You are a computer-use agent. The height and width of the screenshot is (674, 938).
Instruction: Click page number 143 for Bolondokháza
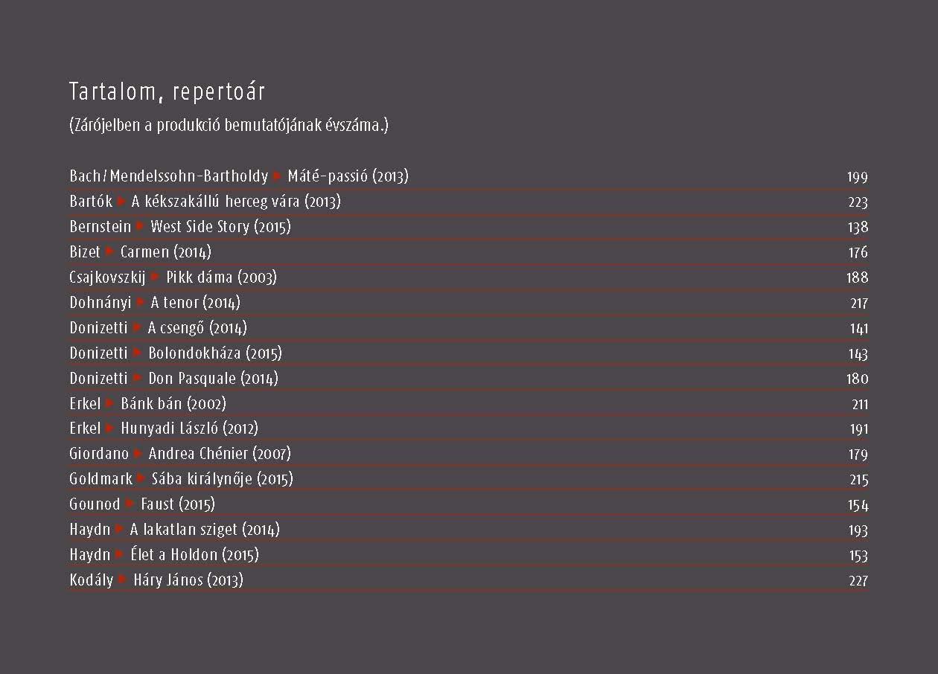click(x=858, y=353)
